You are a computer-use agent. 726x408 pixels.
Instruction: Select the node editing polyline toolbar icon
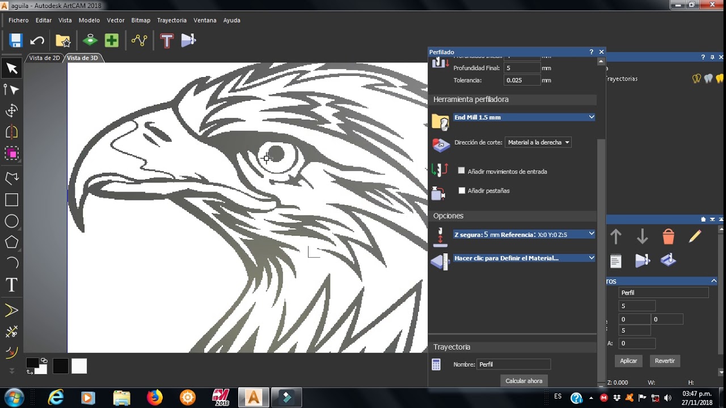pos(139,40)
